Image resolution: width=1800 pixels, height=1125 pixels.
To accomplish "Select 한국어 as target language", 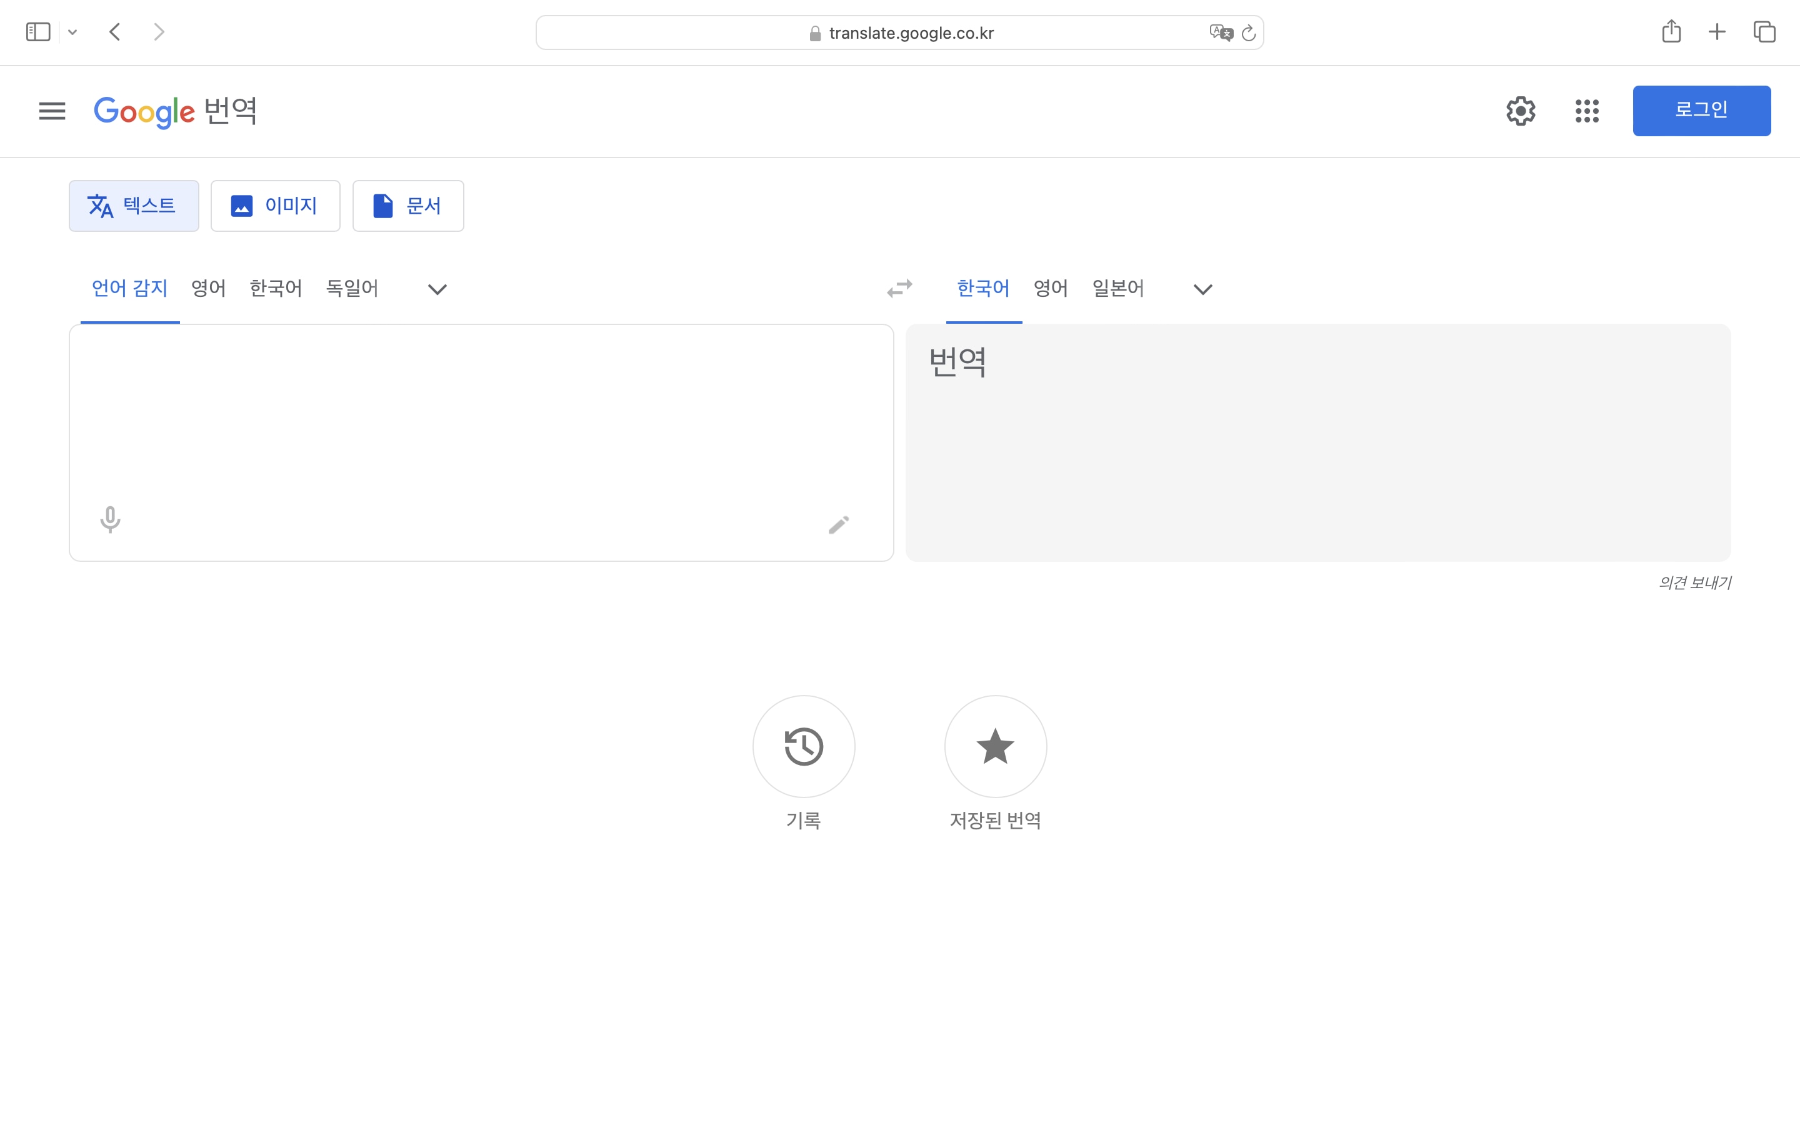I will pyautogui.click(x=983, y=289).
